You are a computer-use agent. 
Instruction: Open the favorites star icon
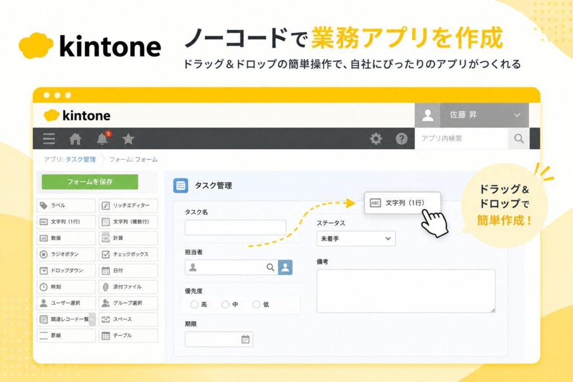(128, 139)
